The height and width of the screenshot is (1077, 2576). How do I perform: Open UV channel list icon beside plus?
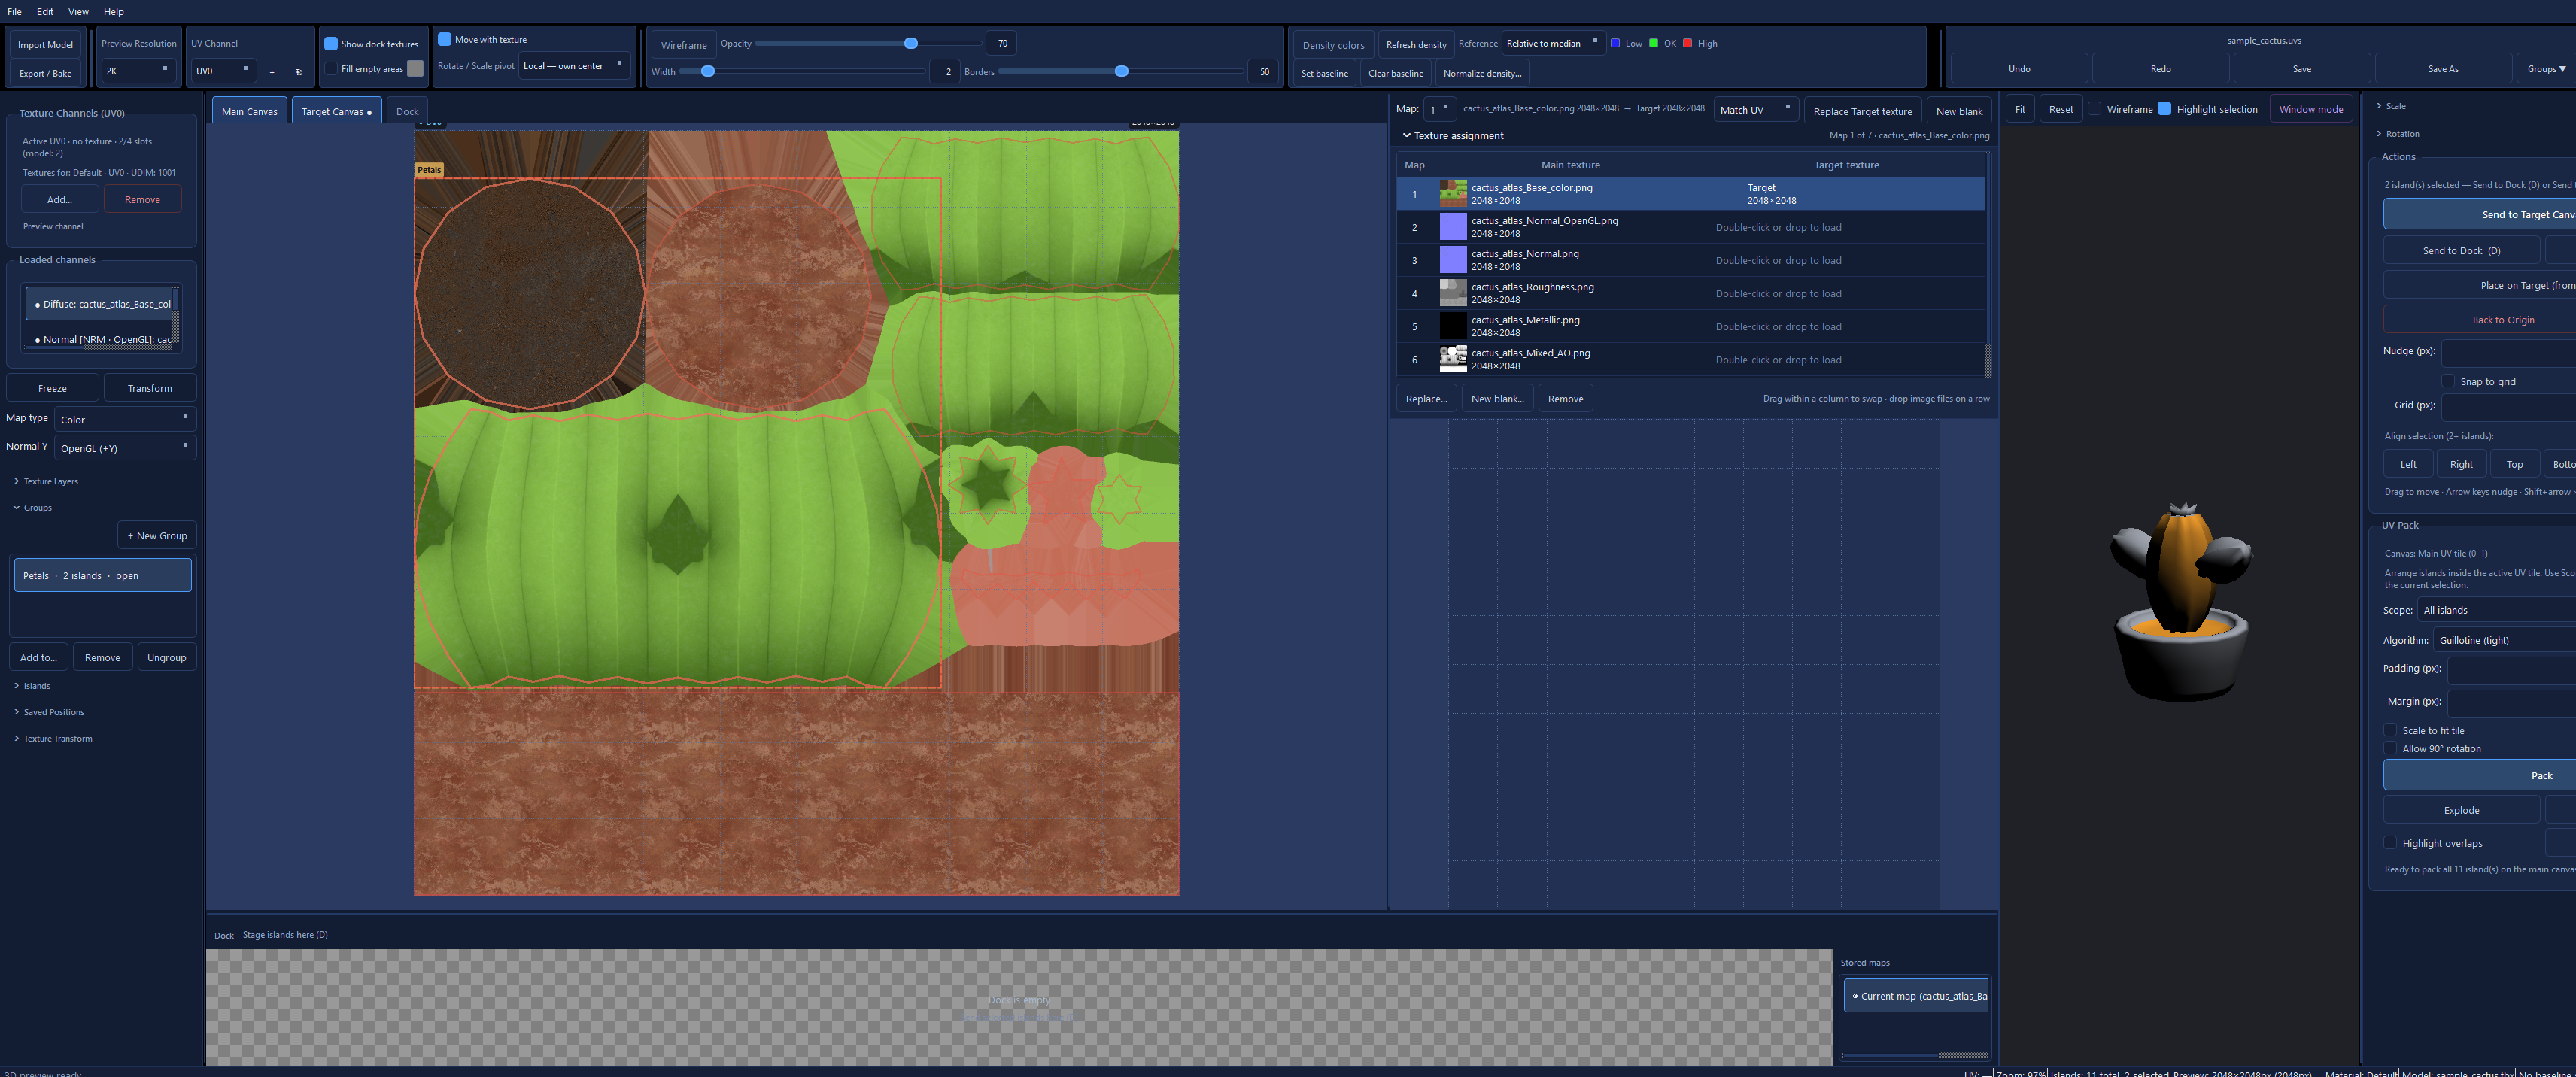point(298,72)
